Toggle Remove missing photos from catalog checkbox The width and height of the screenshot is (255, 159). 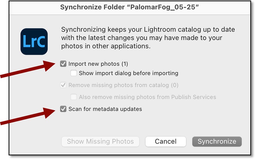click(63, 85)
